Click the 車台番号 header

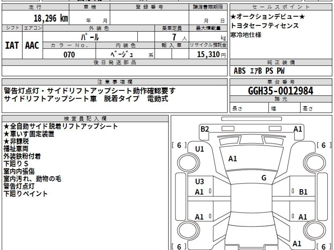click(281, 82)
